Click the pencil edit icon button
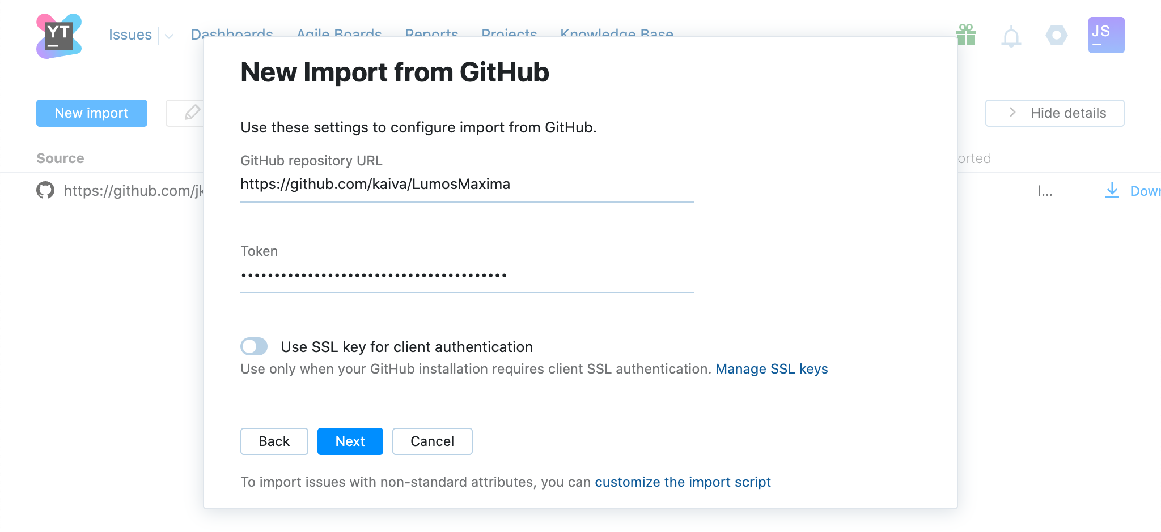The image size is (1161, 532). [192, 113]
